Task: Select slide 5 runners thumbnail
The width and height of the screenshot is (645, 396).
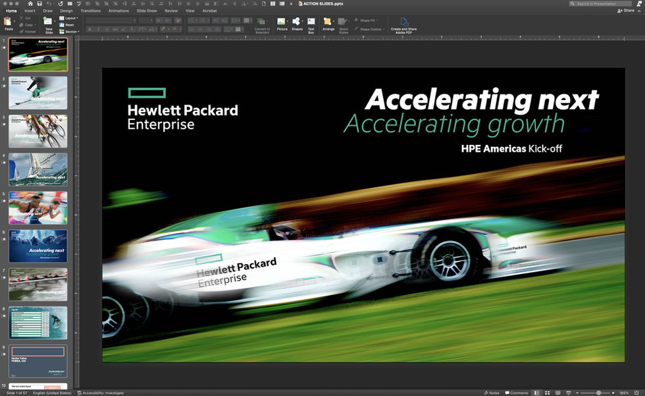Action: tap(38, 208)
